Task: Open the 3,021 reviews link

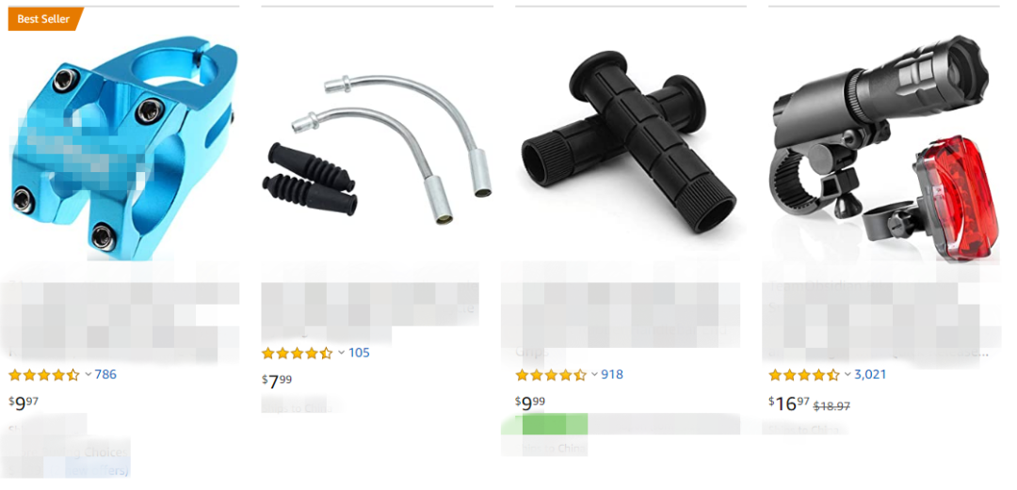Action: (x=870, y=374)
